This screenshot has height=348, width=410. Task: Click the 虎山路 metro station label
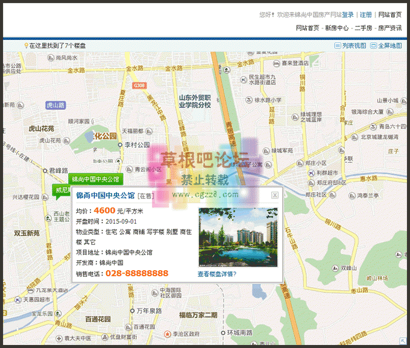(x=55, y=105)
